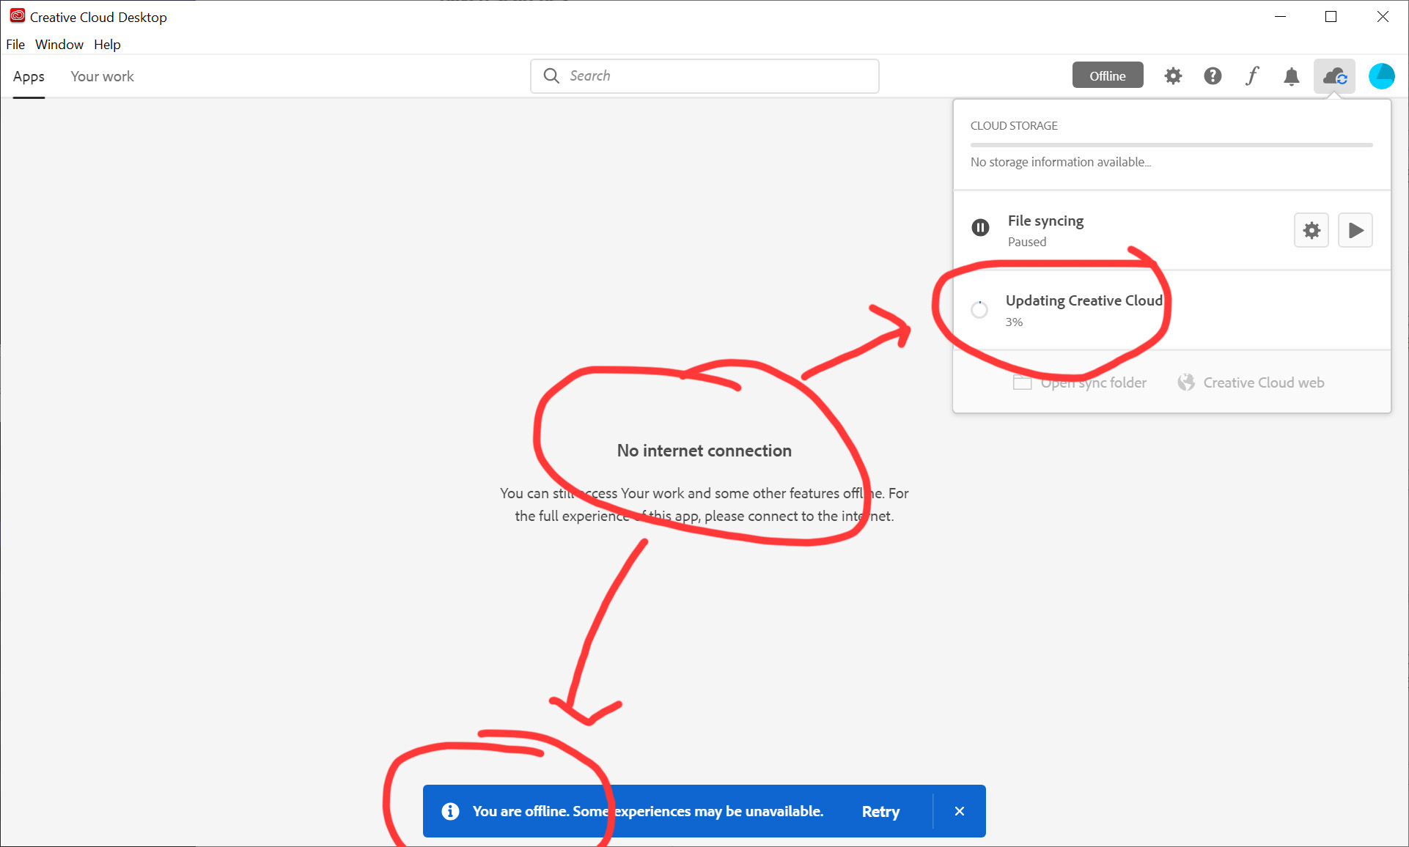Toggle the Offline status indicator

click(1107, 75)
